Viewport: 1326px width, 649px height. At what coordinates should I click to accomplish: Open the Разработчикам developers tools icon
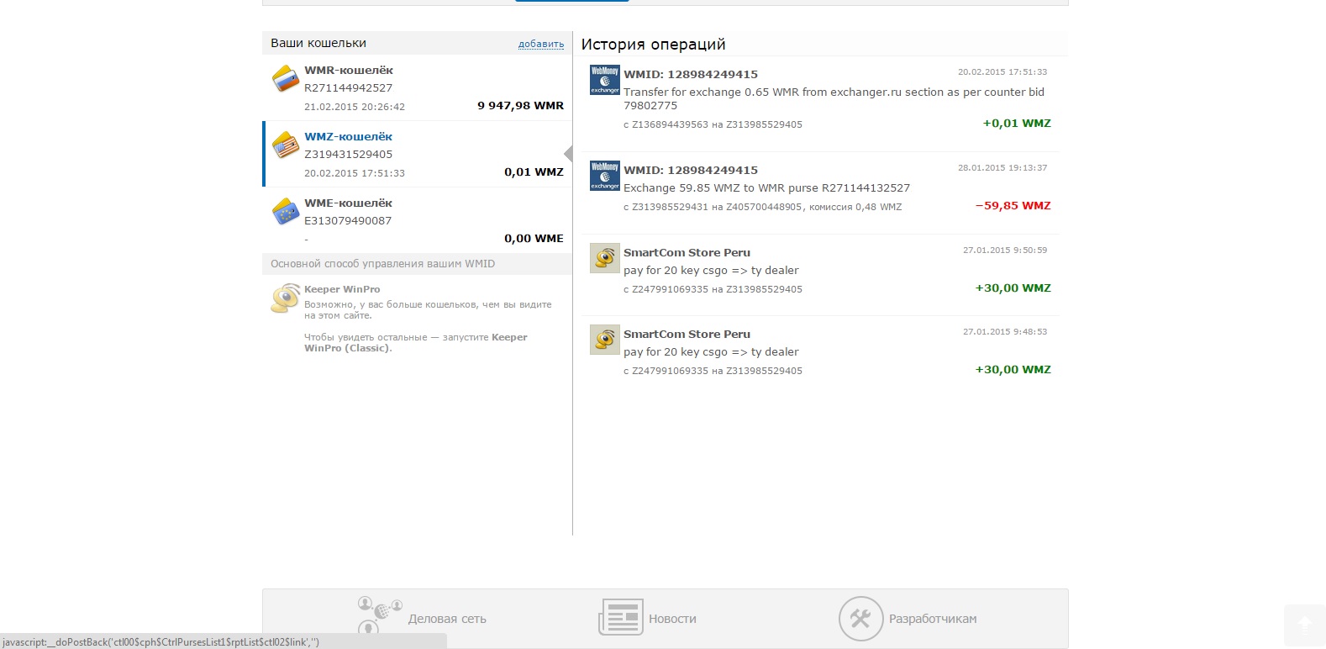[x=860, y=619]
